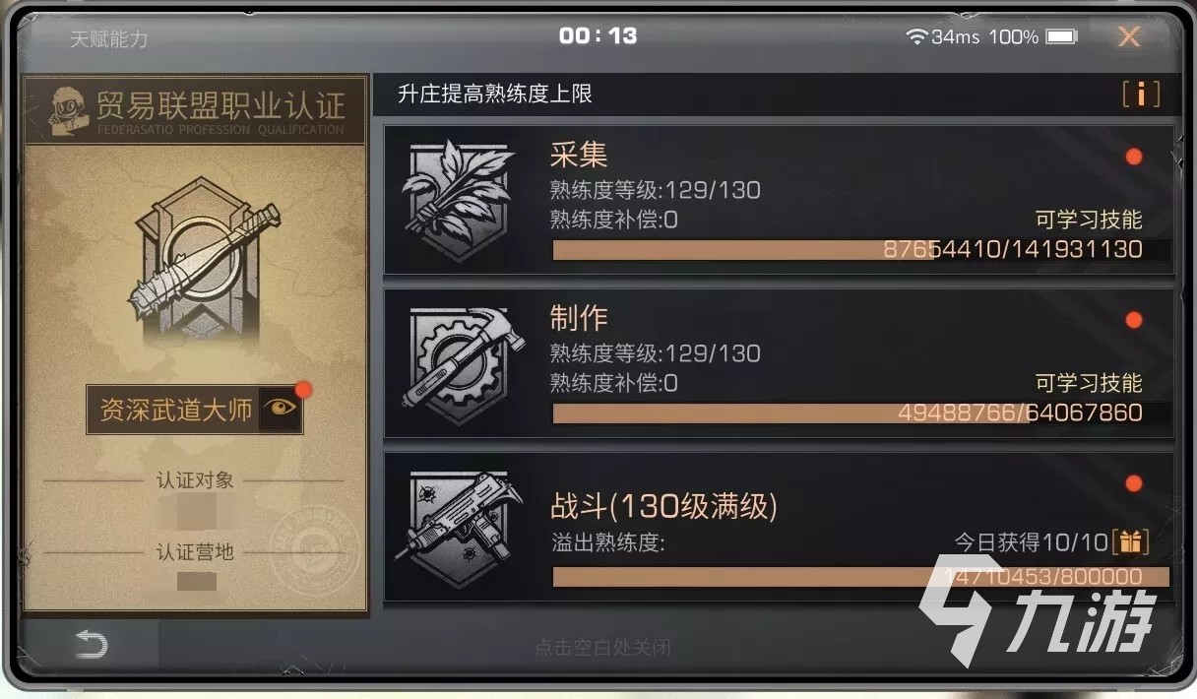Click 可学习技能 in the 采集 row
This screenshot has height=699, width=1197.
pyautogui.click(x=1089, y=219)
